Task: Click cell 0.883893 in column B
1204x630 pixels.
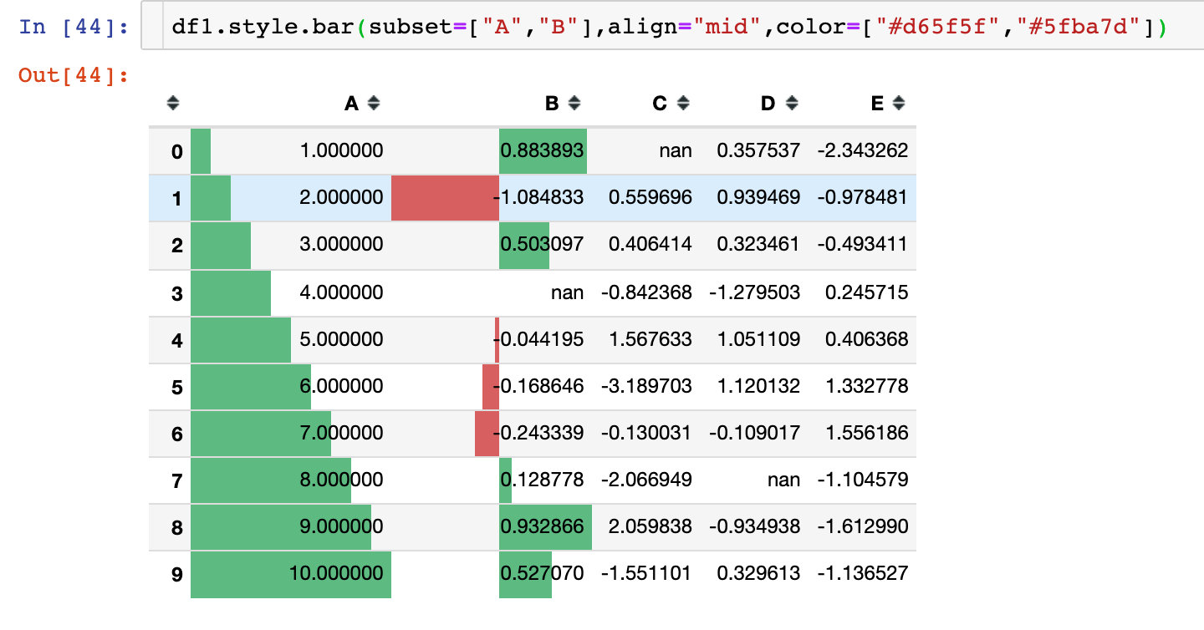Action: pyautogui.click(x=542, y=150)
